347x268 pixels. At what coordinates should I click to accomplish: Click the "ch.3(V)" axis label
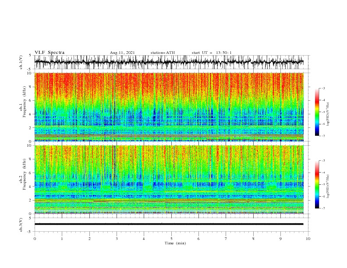point(21,225)
